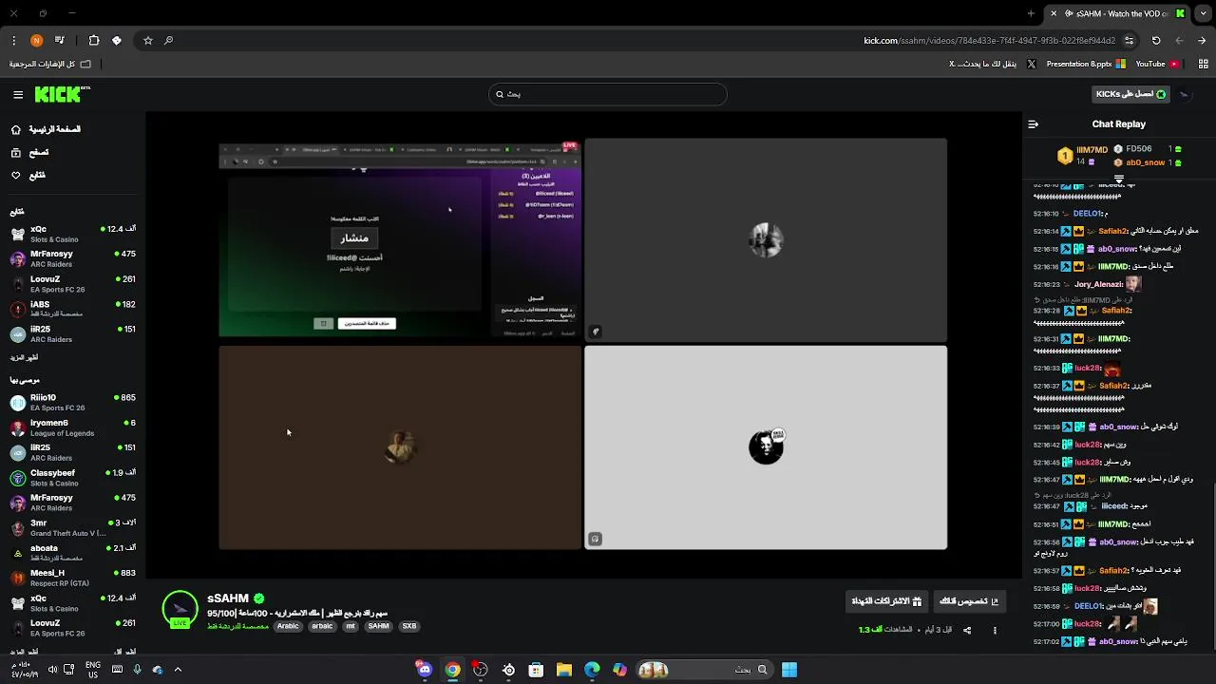Viewport: 1216px width, 684px height.
Task: Open Discord from the taskbar
Action: pos(424,670)
